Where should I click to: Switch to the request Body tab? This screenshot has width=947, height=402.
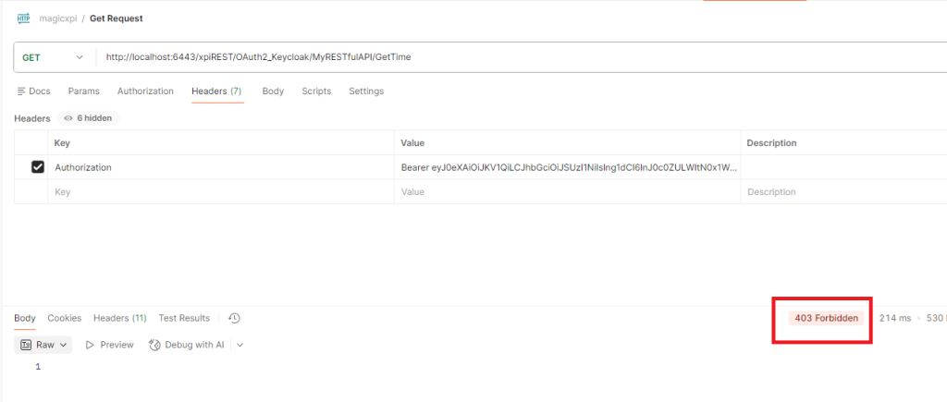273,91
